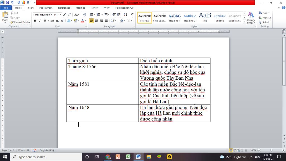286x161 pixels.
Task: Click the Zoom Out minus button
Action: (x=259, y=150)
